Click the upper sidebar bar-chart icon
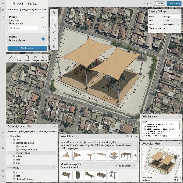 pyautogui.click(x=3, y=27)
